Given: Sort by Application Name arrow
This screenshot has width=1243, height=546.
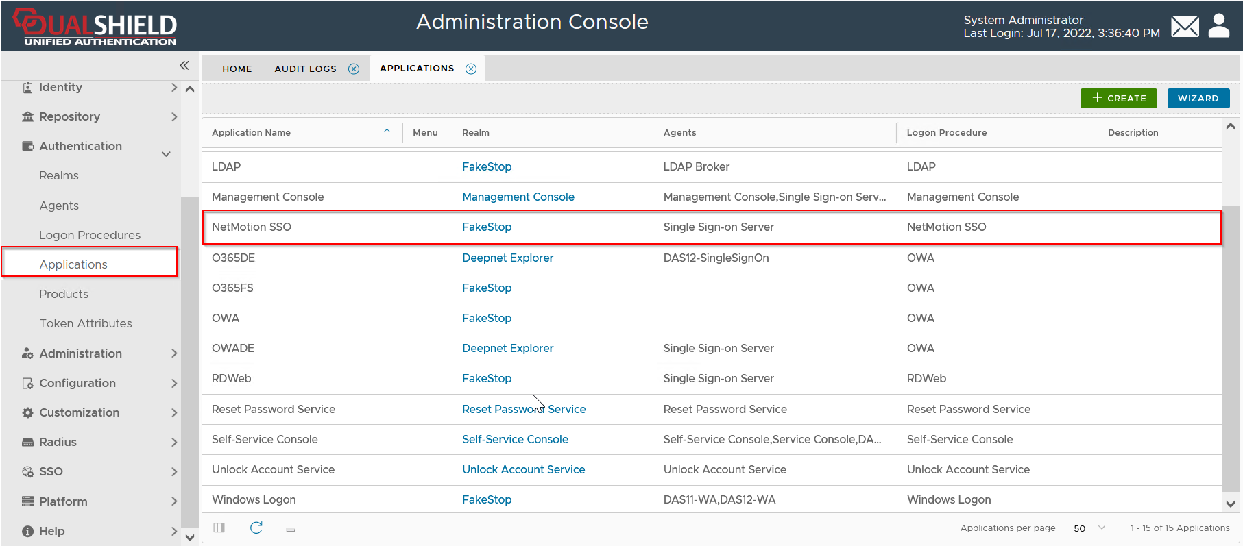Looking at the screenshot, I should 387,133.
